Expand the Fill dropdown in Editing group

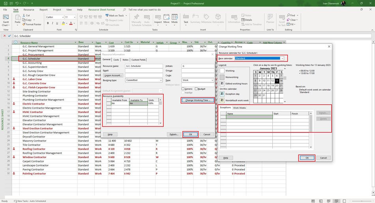[x=294, y=24]
